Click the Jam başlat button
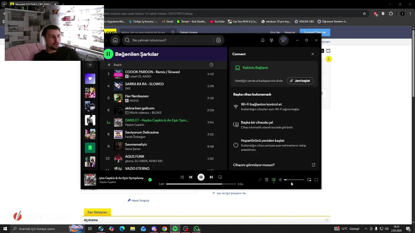415x233 pixels. [x=300, y=81]
